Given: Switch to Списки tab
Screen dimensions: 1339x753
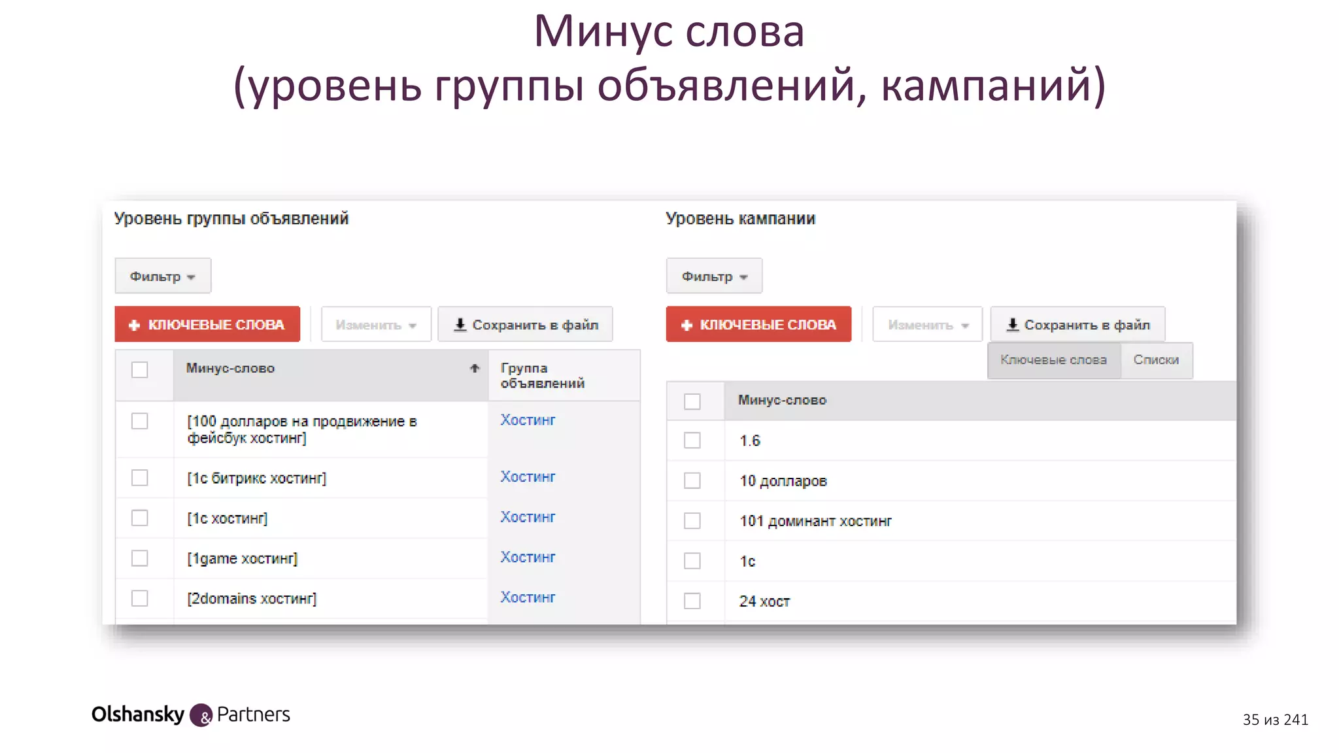Looking at the screenshot, I should (1157, 360).
